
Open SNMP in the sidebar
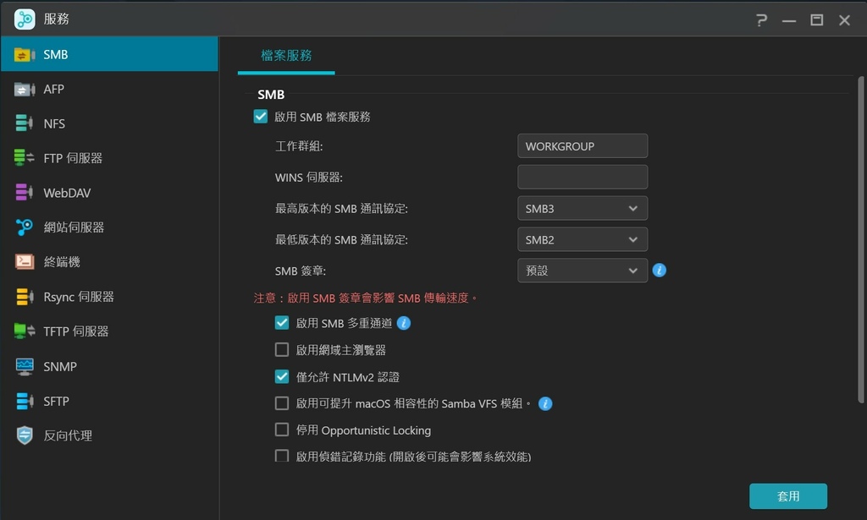[109, 367]
